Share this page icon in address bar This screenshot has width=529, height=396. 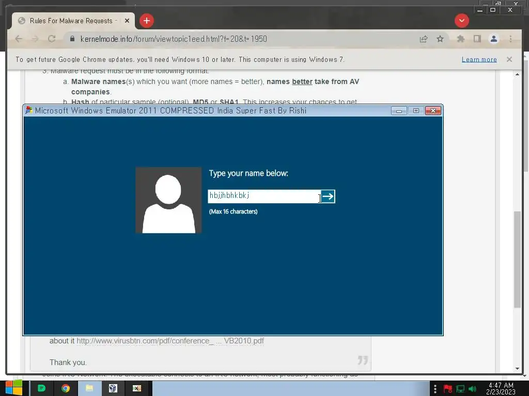(424, 39)
